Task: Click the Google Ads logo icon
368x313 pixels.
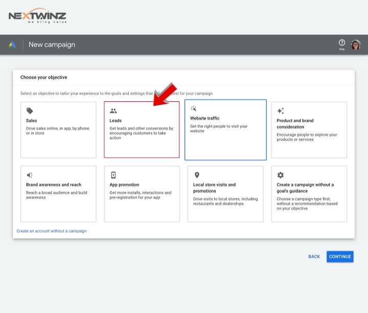Action: pos(12,44)
